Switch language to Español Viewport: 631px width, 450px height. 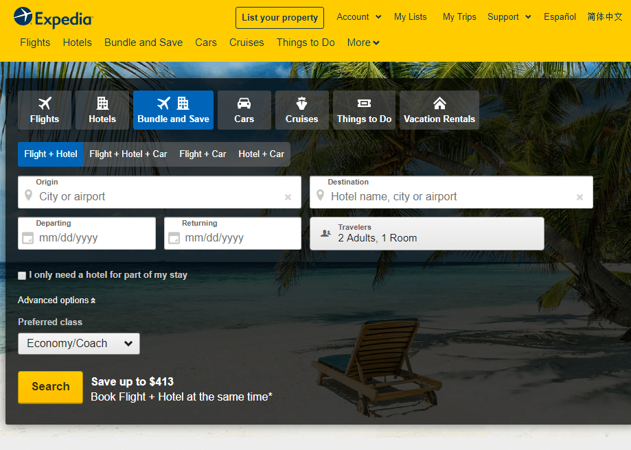560,17
